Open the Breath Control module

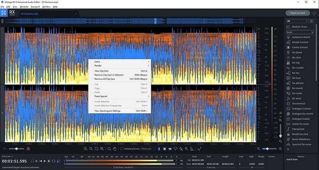coord(297,42)
